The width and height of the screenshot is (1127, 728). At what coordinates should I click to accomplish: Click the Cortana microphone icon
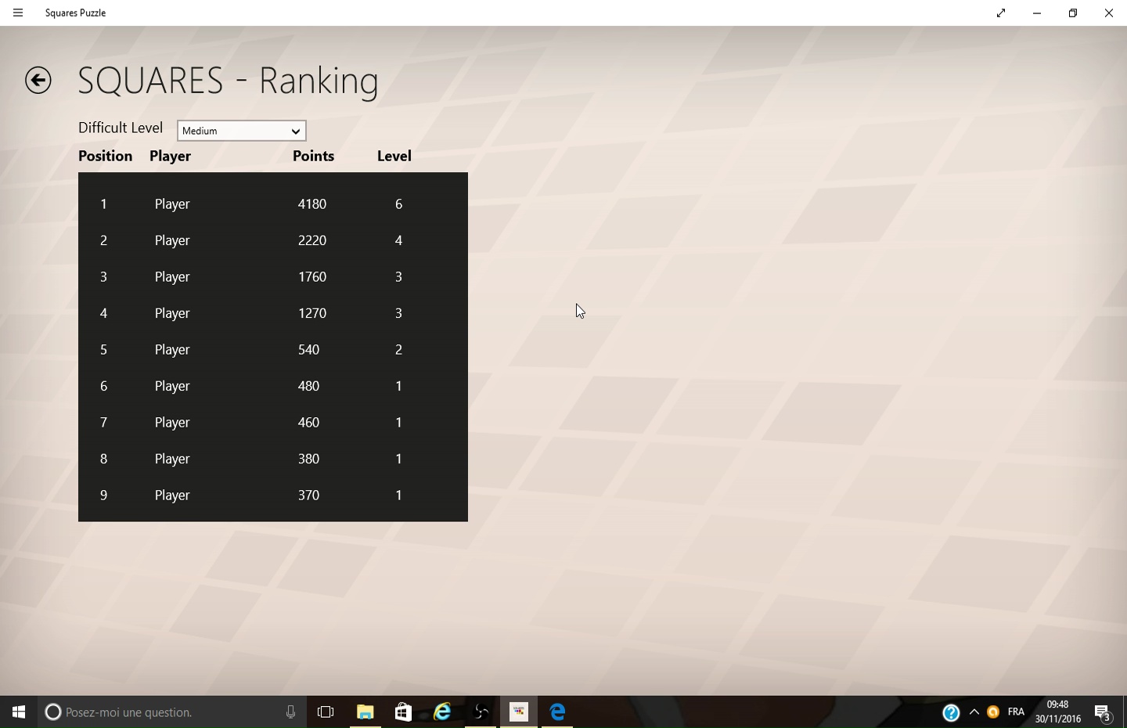[x=290, y=712]
